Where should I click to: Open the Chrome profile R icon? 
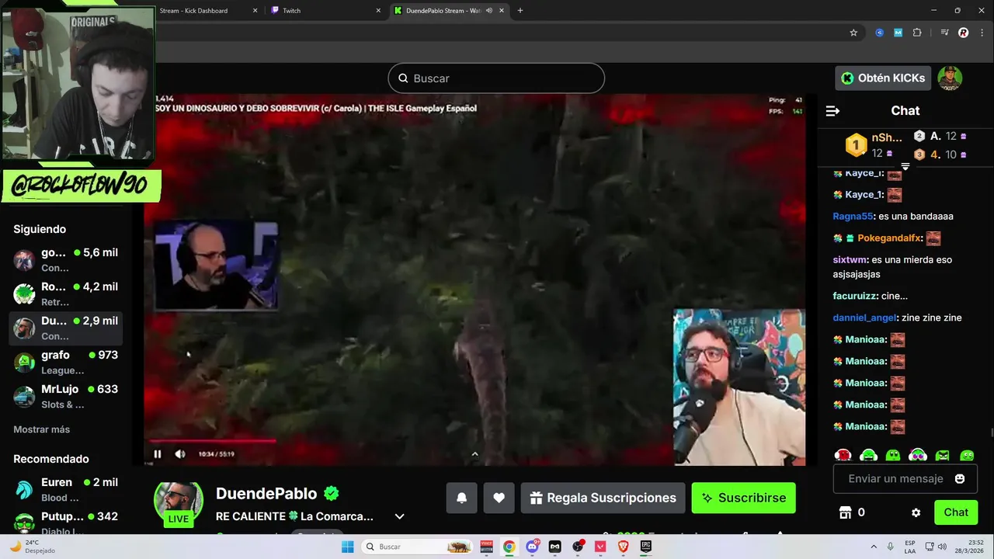[x=964, y=33]
